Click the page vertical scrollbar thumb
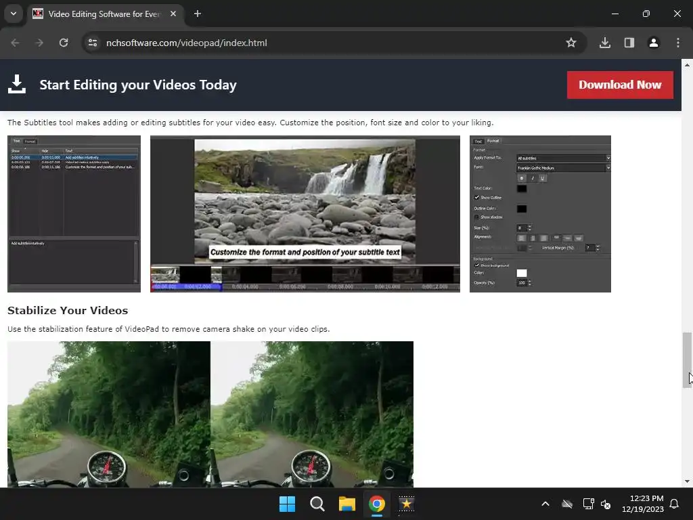Viewport: 693px width, 520px height. pyautogui.click(x=687, y=360)
